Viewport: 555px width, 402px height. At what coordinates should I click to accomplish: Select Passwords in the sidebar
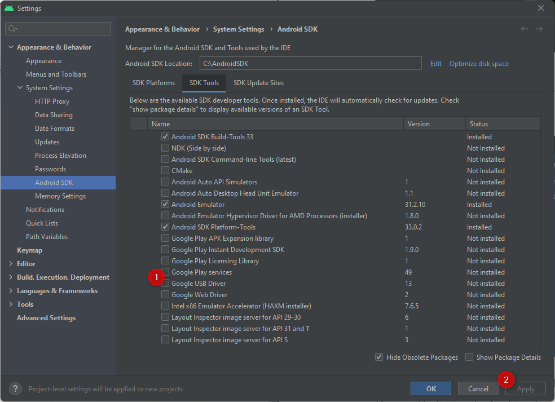coord(50,169)
